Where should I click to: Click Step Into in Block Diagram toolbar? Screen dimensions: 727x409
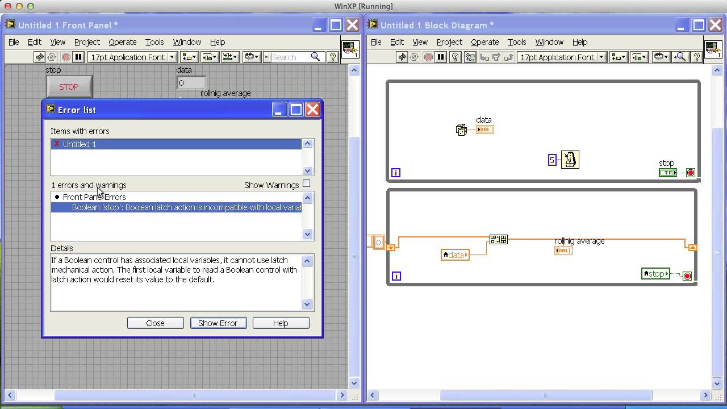[484, 57]
